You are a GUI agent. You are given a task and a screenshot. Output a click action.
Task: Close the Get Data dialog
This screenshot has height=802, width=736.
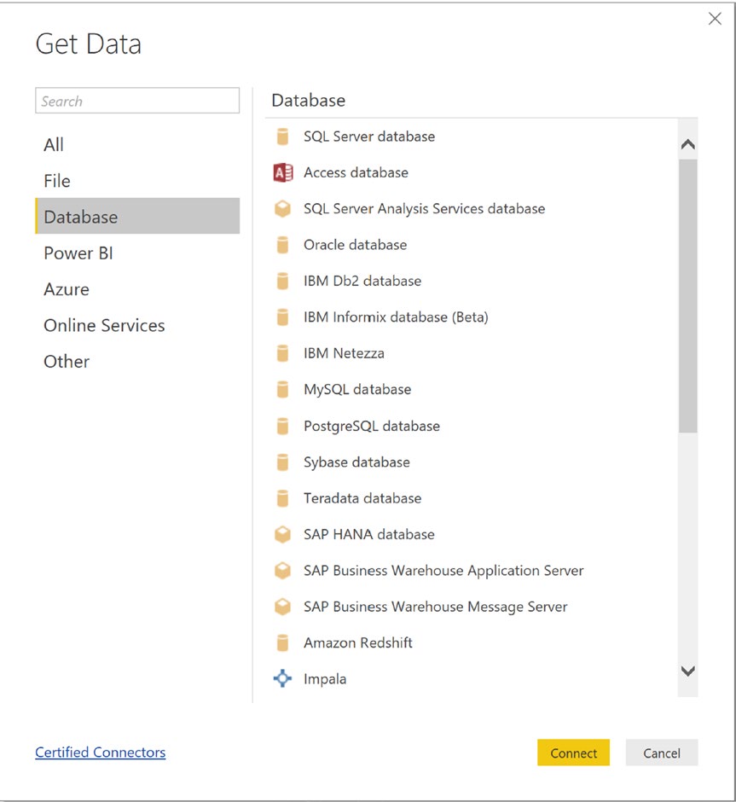pos(715,19)
